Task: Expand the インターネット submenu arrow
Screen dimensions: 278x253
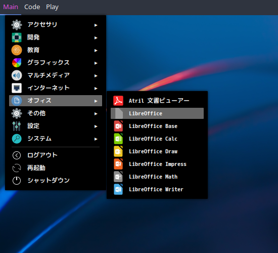Action: pos(96,89)
